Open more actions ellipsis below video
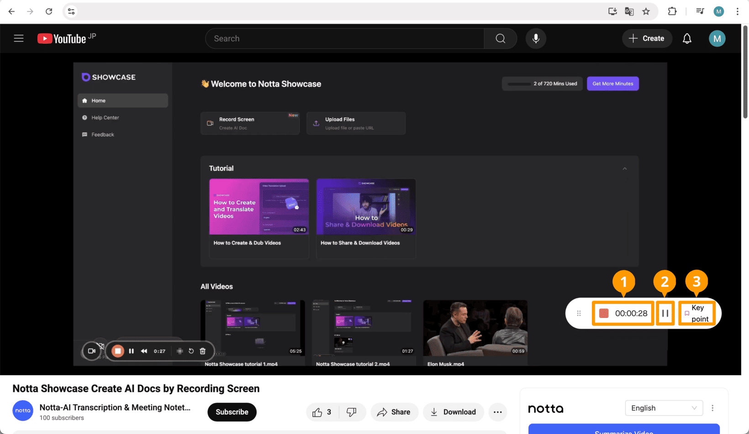 pos(498,412)
